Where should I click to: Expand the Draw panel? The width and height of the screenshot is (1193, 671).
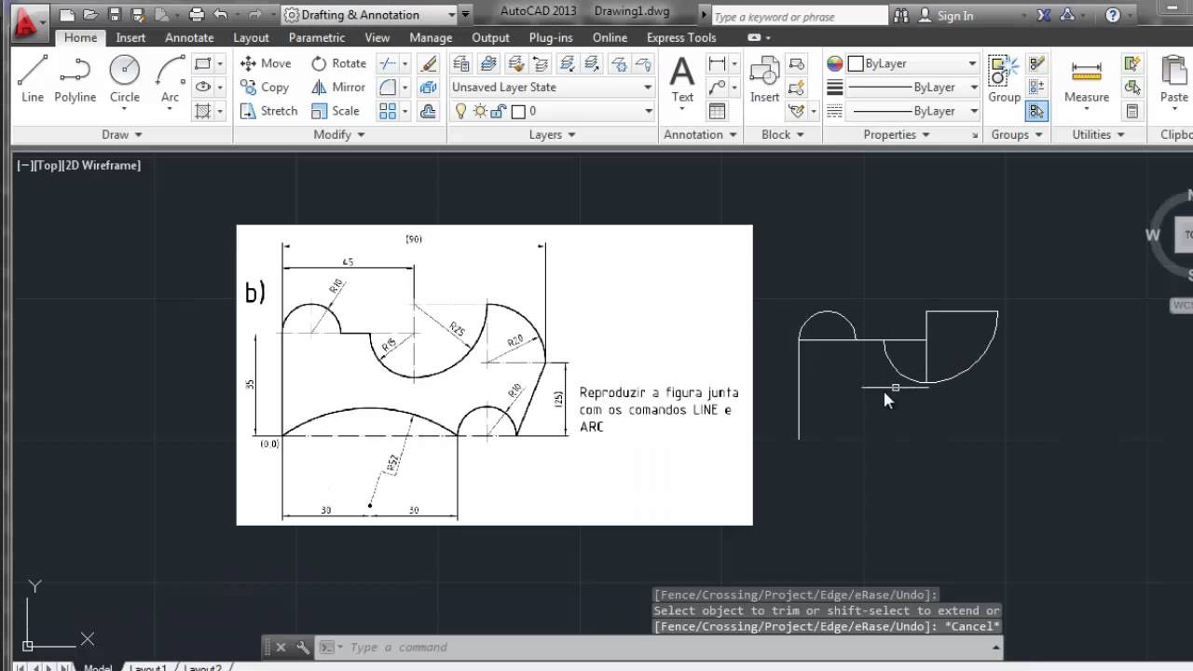click(x=122, y=134)
